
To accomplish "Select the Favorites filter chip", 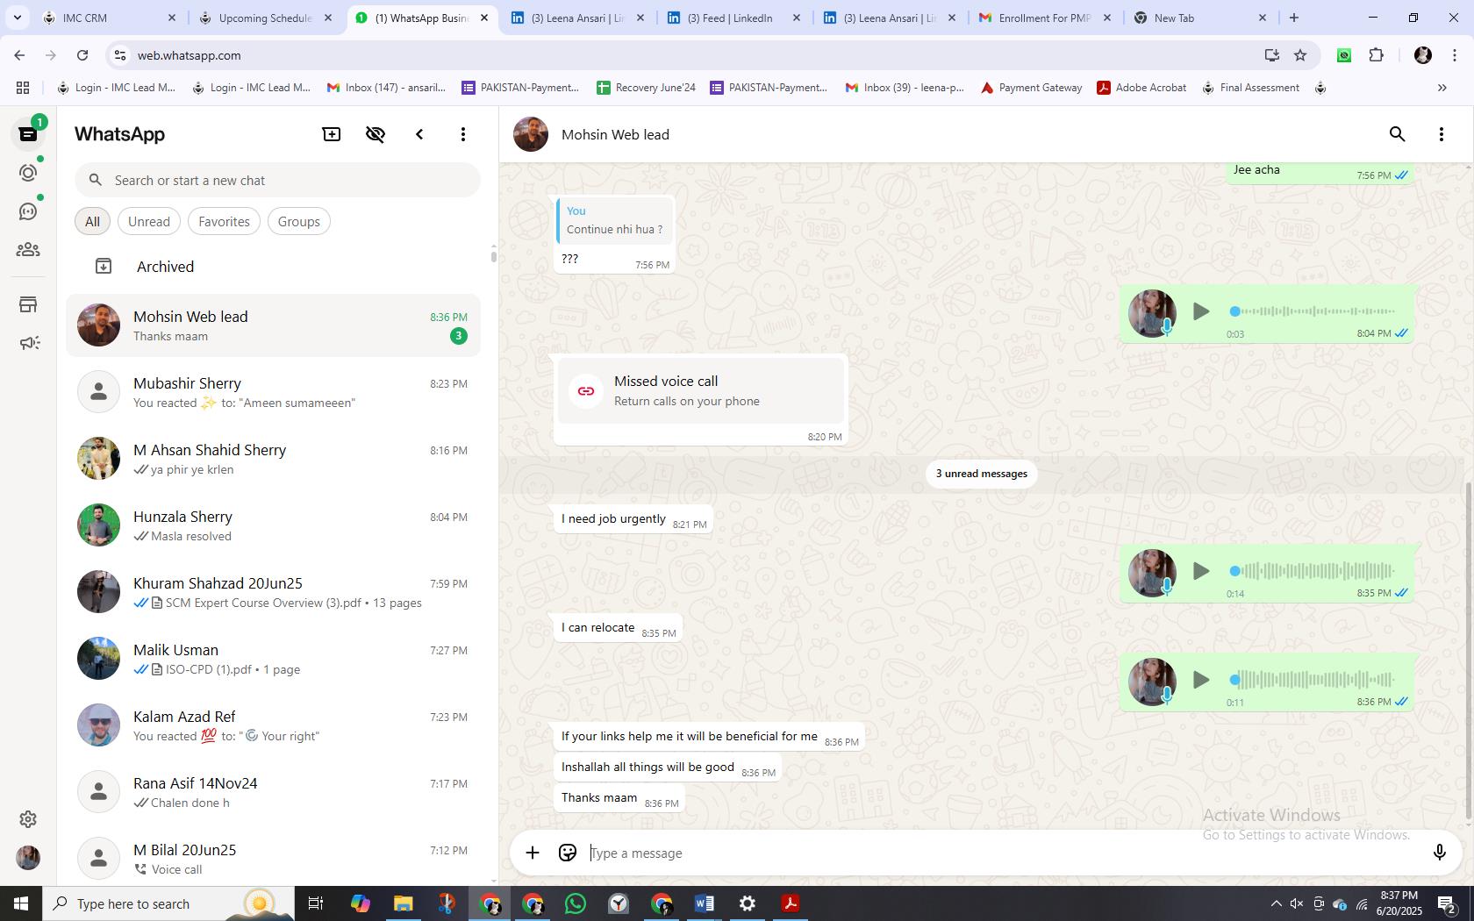I will pyautogui.click(x=224, y=221).
